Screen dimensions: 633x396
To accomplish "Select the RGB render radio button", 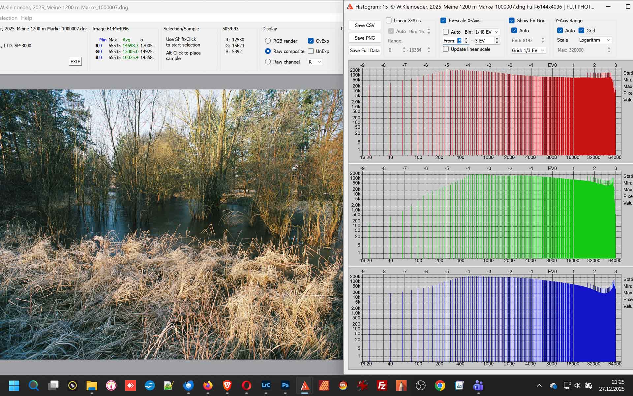I will tap(268, 41).
